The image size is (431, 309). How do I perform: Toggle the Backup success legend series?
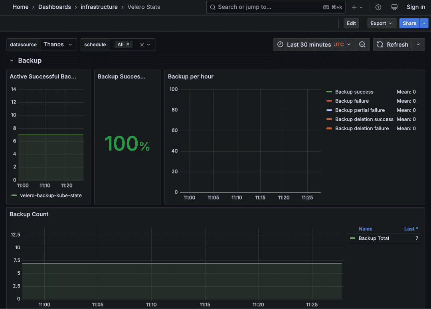point(354,92)
